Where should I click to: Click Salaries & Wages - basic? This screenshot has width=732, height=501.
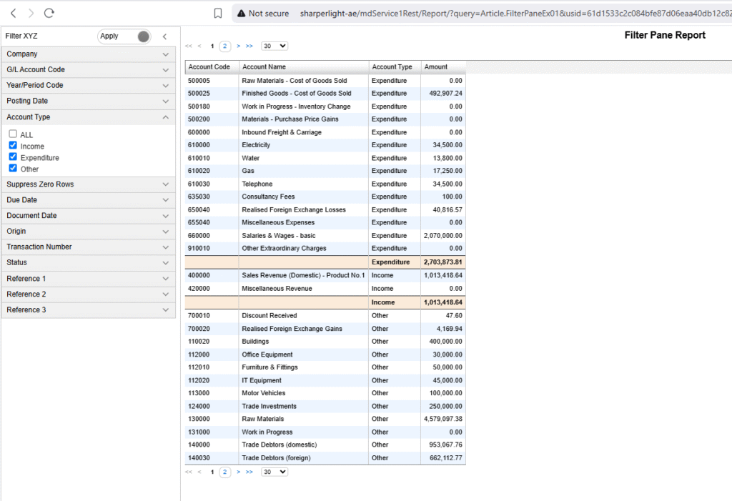(x=279, y=236)
